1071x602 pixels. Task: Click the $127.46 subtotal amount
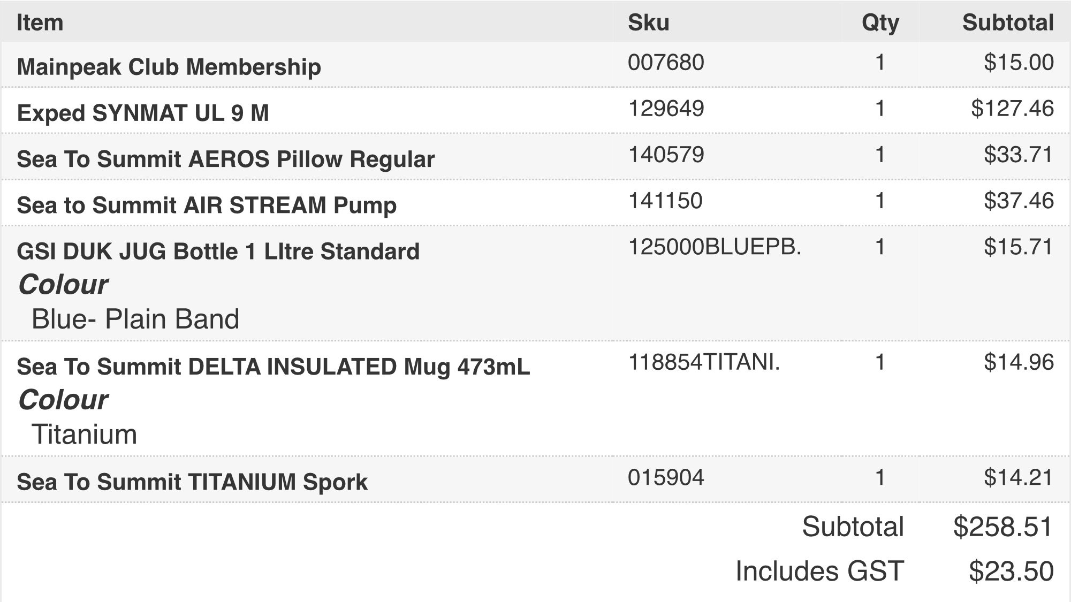pyautogui.click(x=1012, y=109)
